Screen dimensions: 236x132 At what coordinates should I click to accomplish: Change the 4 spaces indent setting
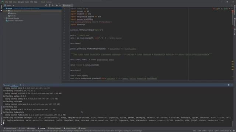click(x=210, y=131)
